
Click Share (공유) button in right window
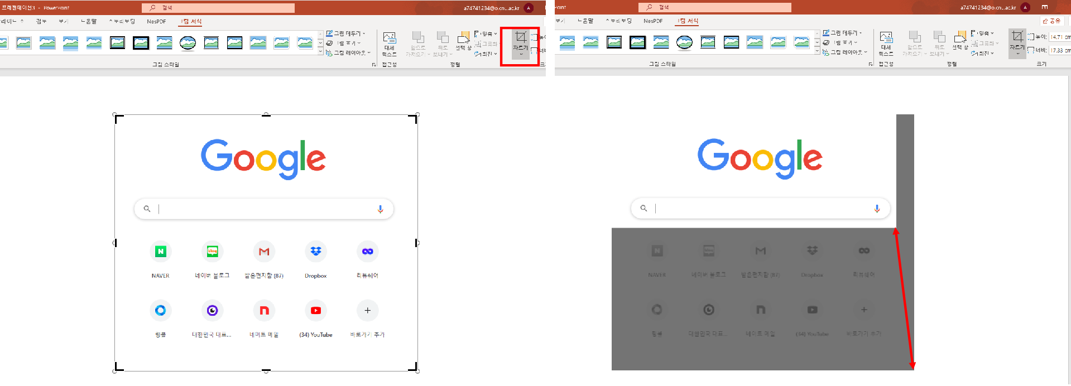point(1051,21)
